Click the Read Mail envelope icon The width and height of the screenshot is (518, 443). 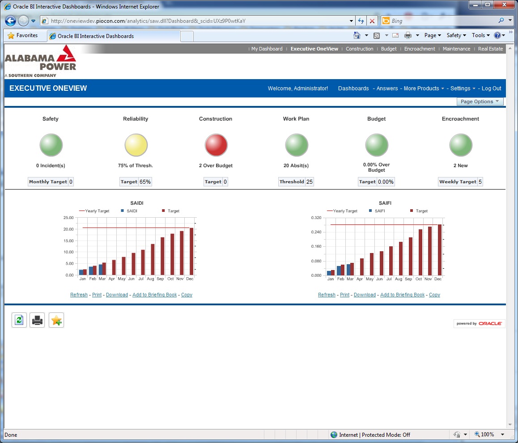(x=395, y=35)
